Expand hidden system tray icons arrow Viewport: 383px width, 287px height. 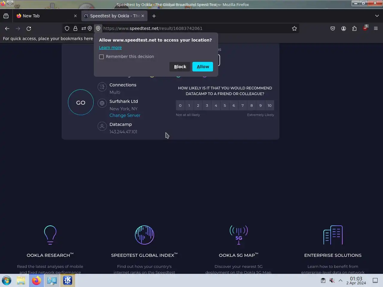pos(341,280)
